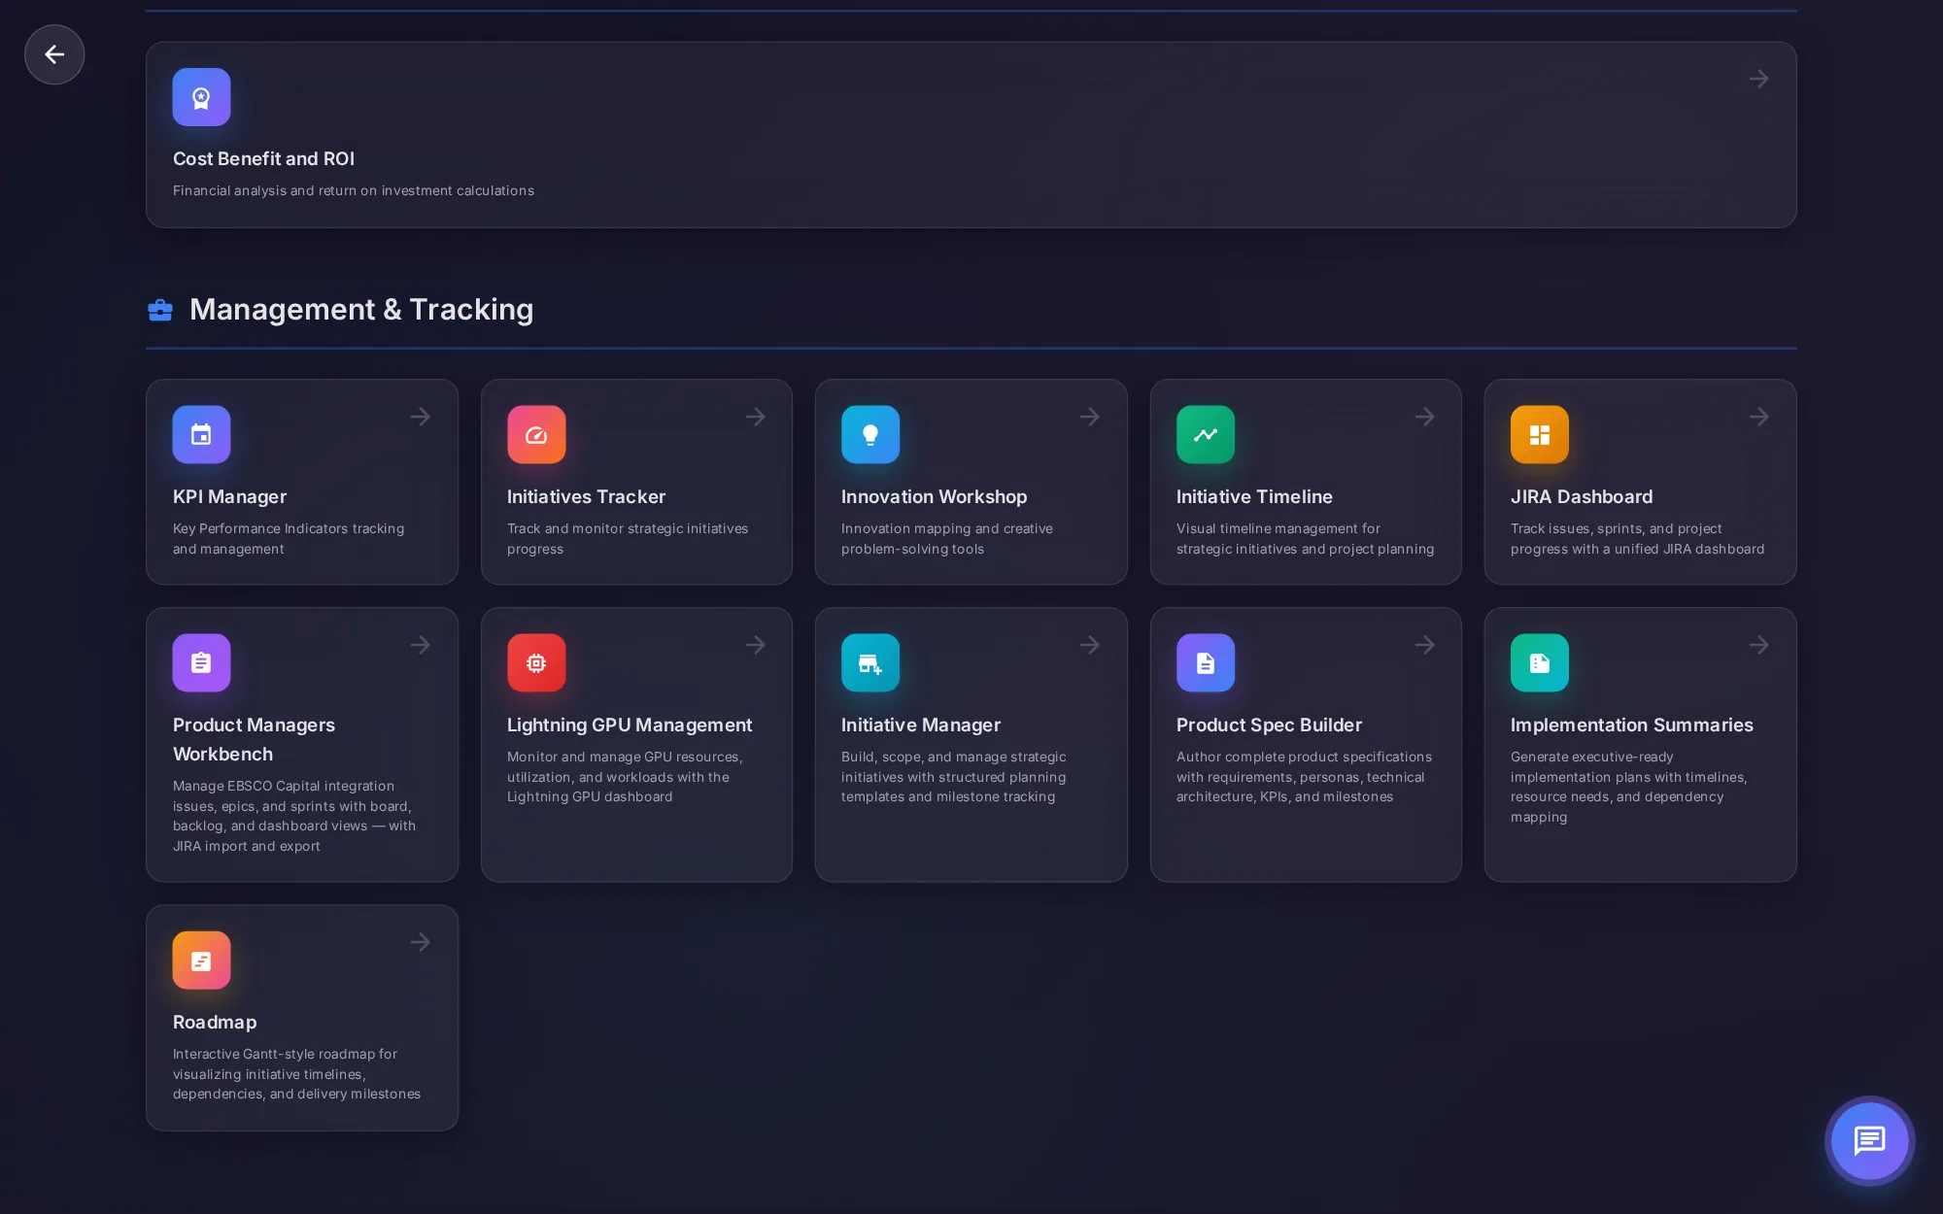Click the arrow on Innovation Workshop card
The image size is (1943, 1214).
pos(1090,417)
